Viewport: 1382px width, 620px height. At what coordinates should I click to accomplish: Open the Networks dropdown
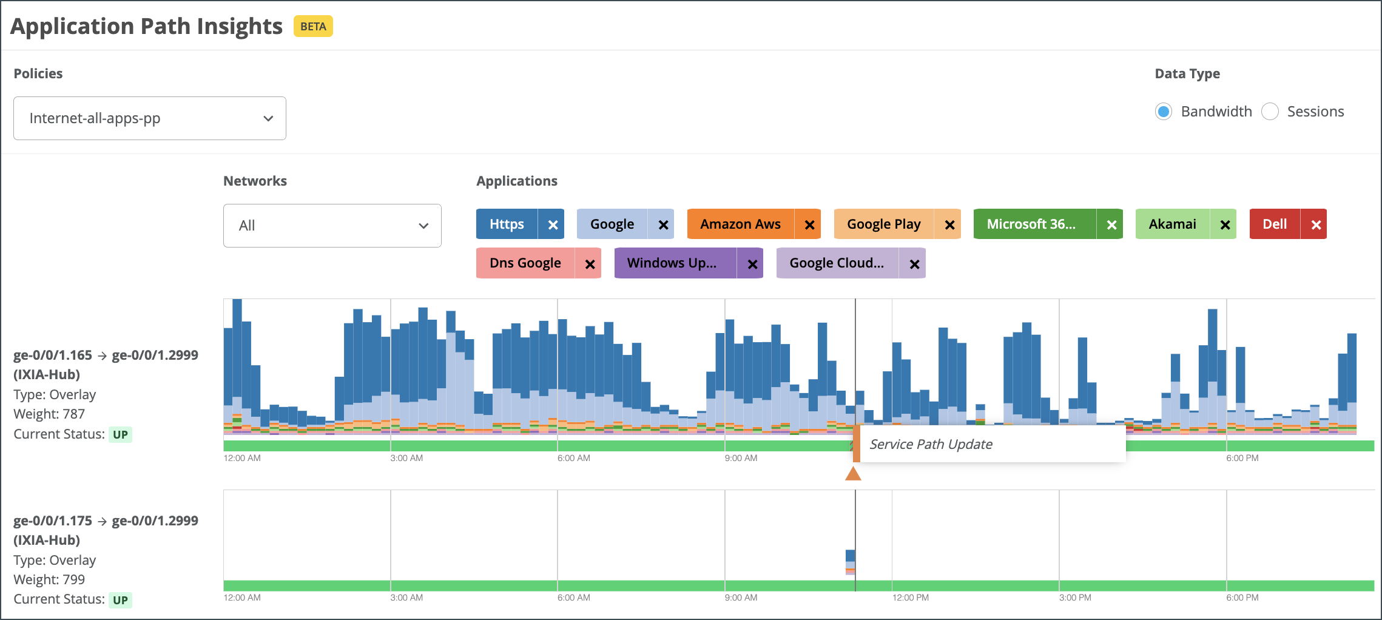pos(332,226)
